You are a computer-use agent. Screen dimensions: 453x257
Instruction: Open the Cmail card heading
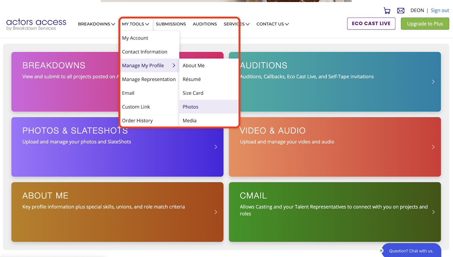point(253,196)
